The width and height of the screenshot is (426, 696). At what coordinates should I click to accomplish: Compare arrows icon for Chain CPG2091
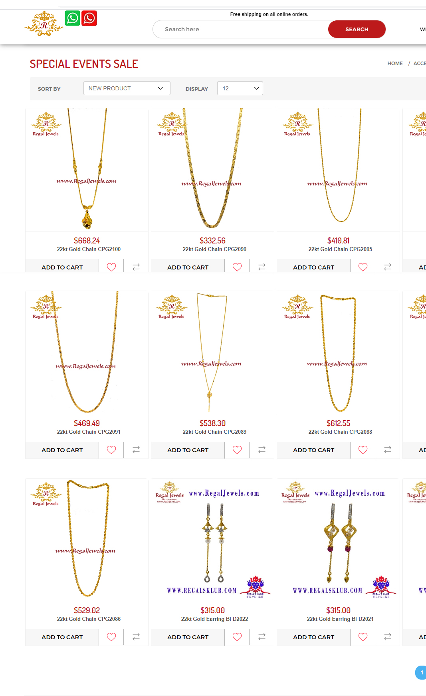(x=136, y=450)
